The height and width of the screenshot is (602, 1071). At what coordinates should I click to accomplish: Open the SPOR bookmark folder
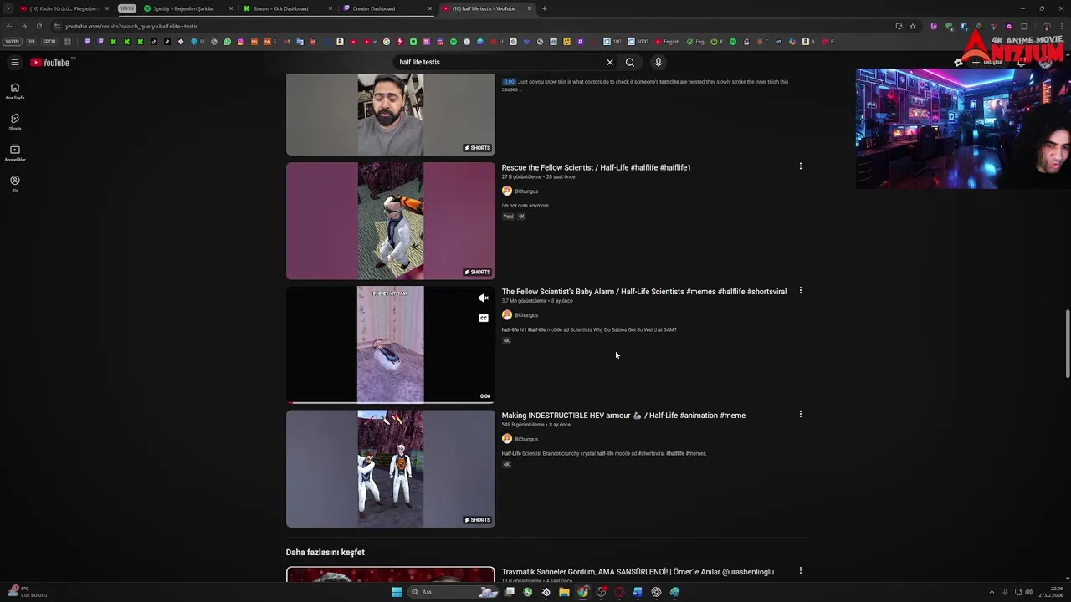(49, 42)
